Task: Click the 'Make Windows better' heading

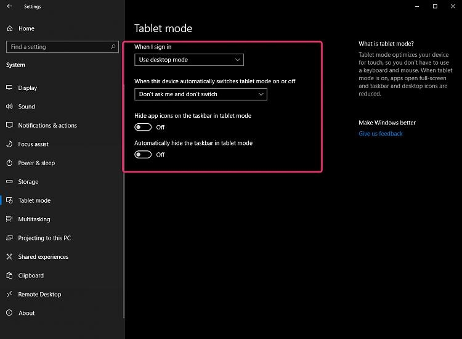Action: [x=387, y=123]
